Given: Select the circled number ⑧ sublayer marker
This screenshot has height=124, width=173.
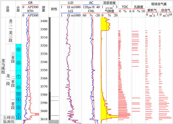Looking at the screenshot, I should click(18, 63).
